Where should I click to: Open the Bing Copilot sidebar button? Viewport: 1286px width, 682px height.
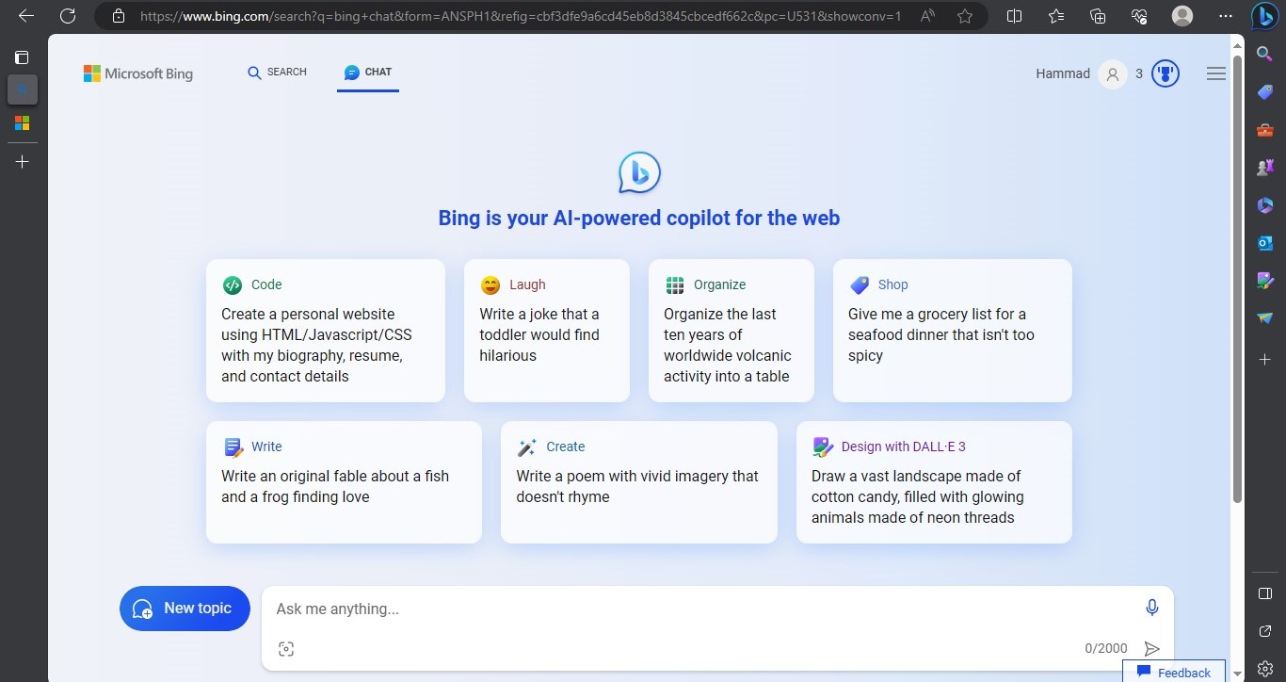1264,16
